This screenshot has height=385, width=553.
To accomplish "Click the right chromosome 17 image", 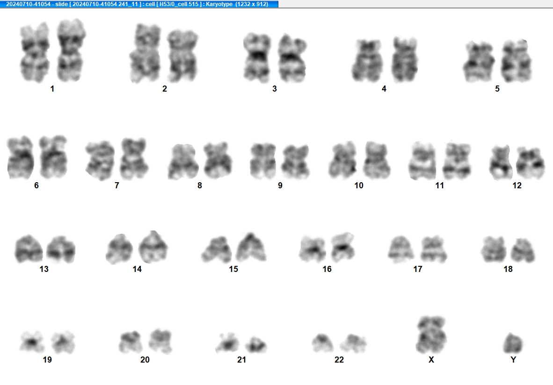I will 433,249.
